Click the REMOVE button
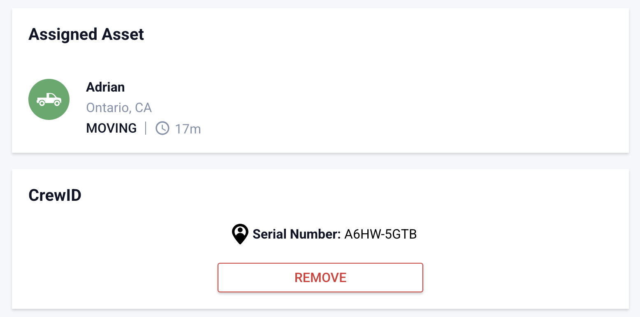 click(x=320, y=277)
